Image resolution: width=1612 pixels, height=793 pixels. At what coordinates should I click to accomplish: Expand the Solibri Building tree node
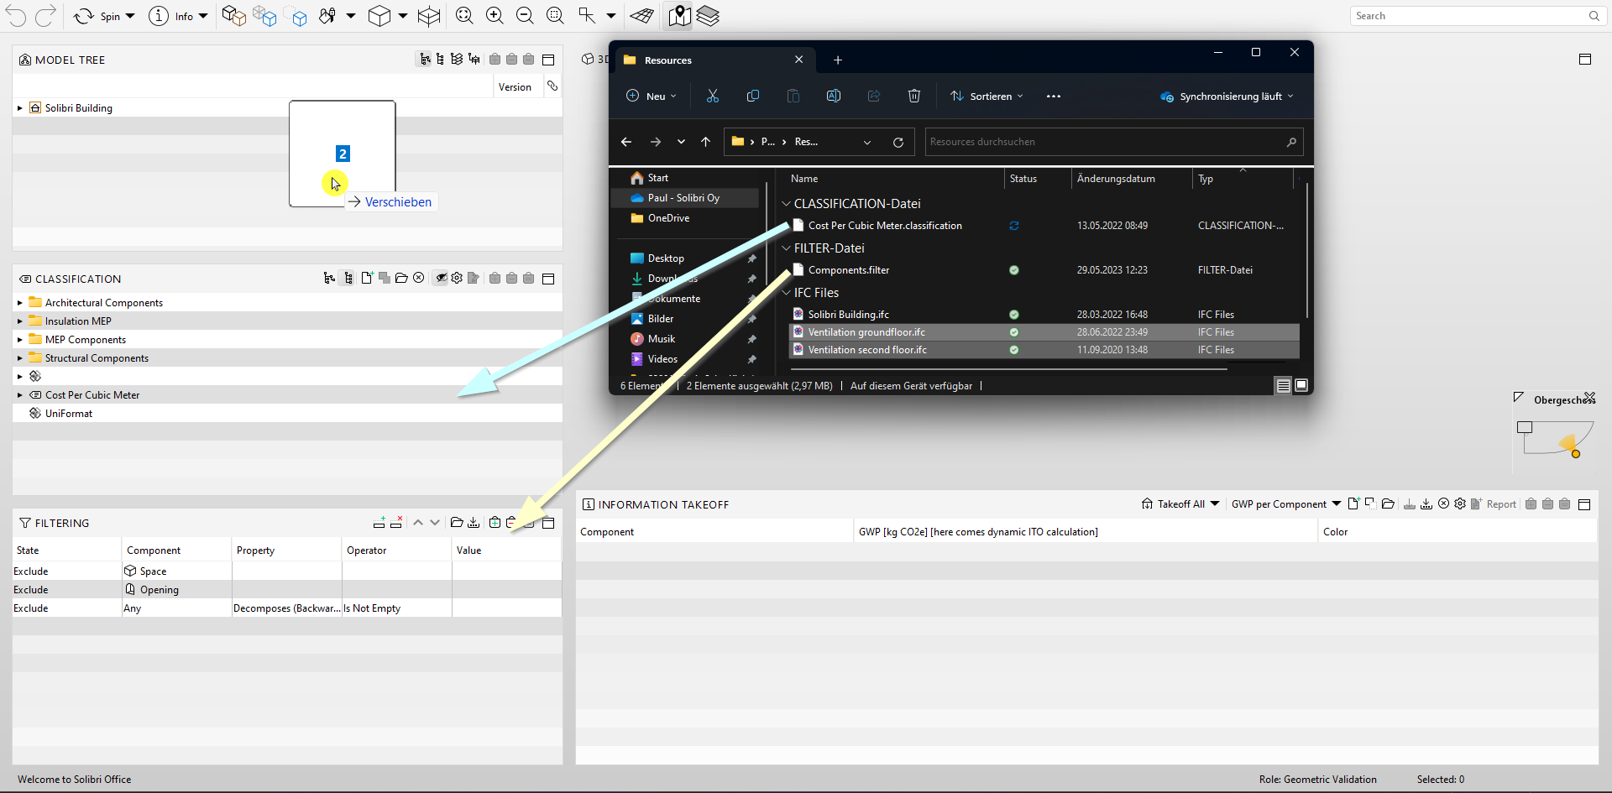pos(20,108)
